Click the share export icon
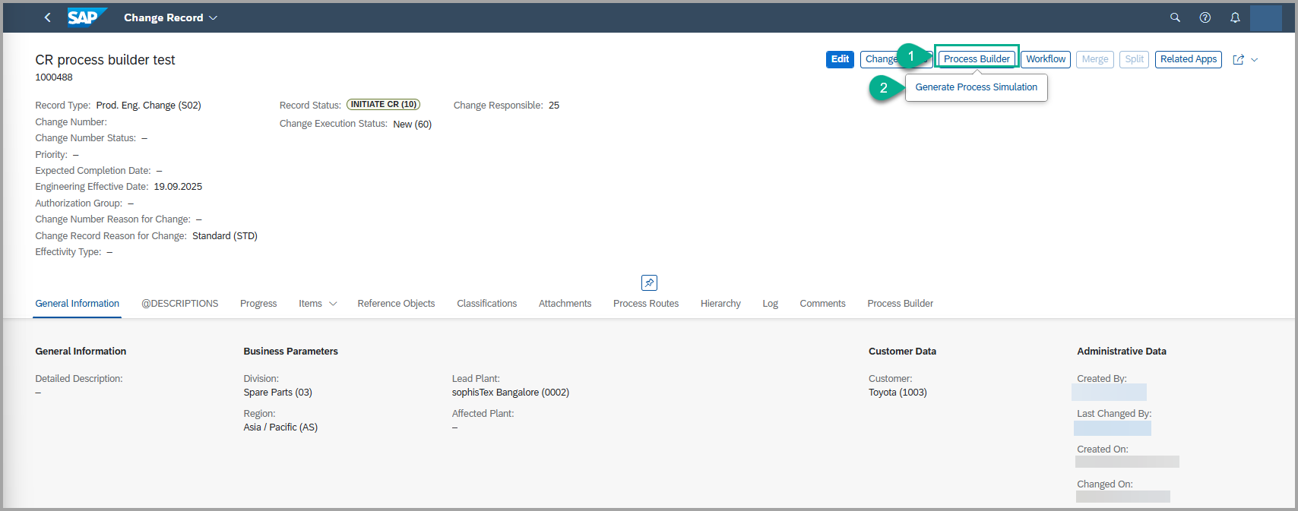 click(x=1238, y=59)
